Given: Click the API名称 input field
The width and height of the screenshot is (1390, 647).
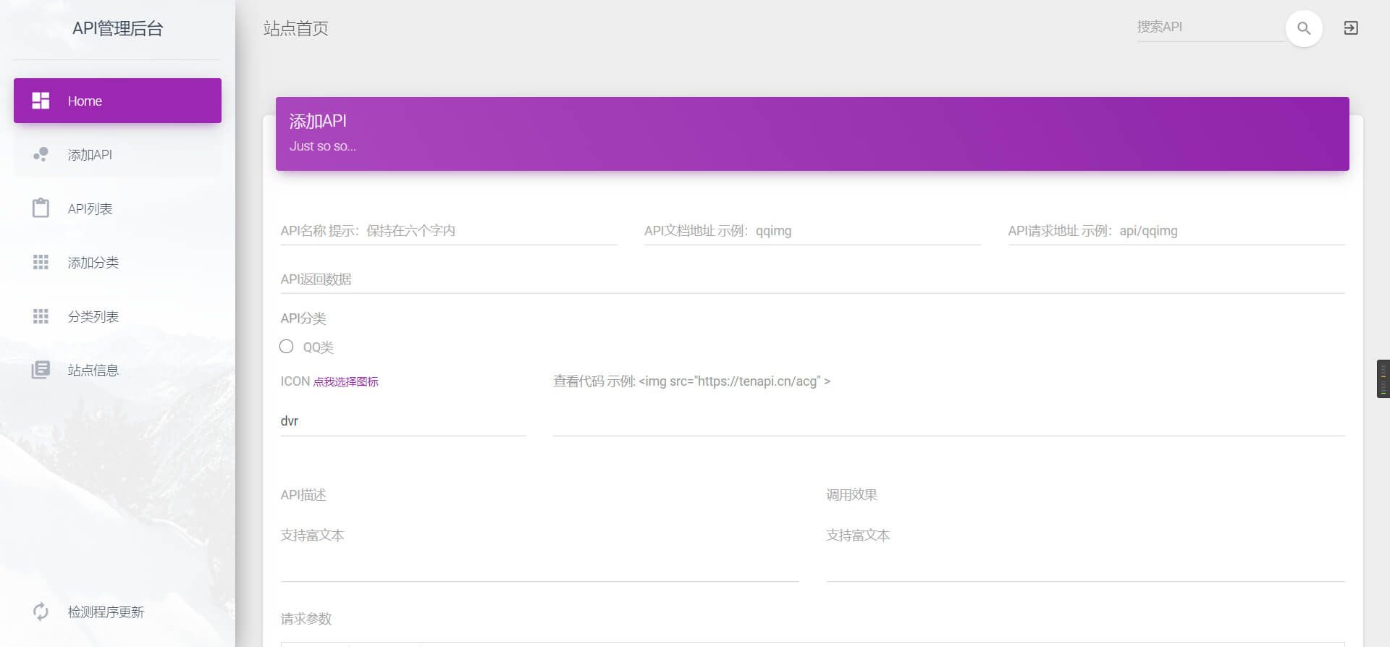Looking at the screenshot, I should tap(448, 231).
